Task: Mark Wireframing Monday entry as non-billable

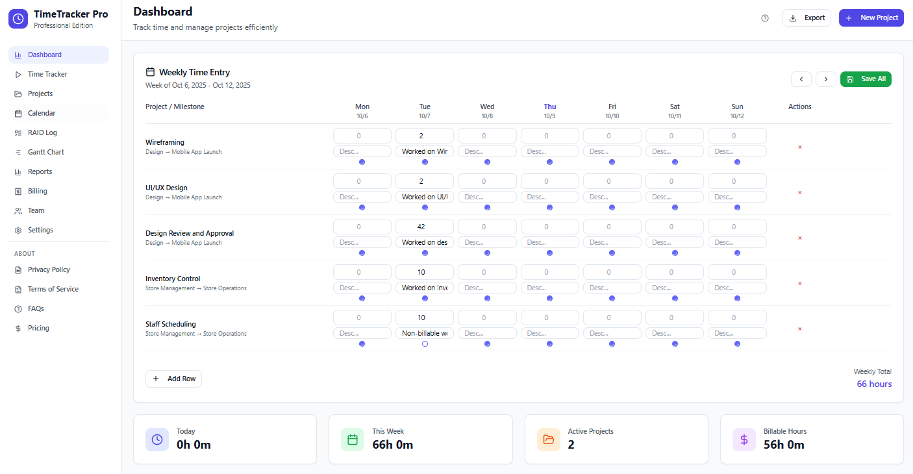Action: [362, 162]
